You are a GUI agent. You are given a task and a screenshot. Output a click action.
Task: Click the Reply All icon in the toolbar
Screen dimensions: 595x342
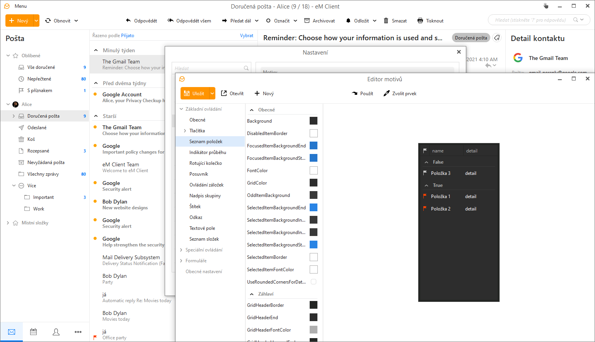(x=170, y=21)
